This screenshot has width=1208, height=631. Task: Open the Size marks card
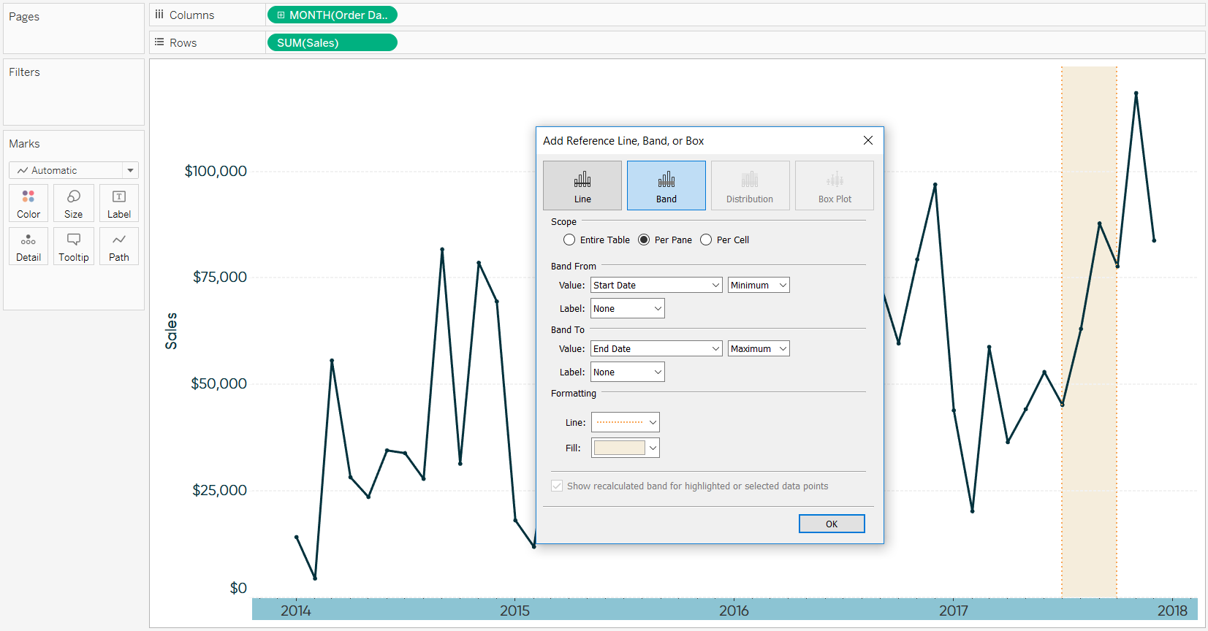[74, 203]
